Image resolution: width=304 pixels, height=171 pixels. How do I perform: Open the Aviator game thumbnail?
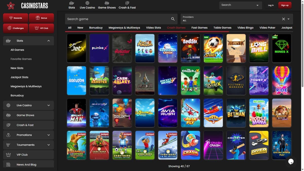(122, 48)
